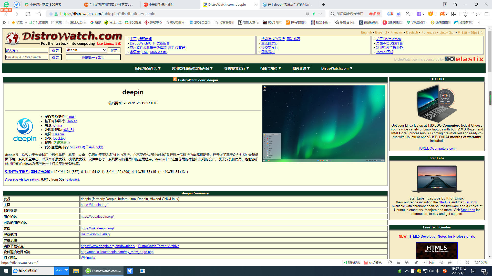Open the screenshot scissors tool

pyautogui.click(x=407, y=14)
